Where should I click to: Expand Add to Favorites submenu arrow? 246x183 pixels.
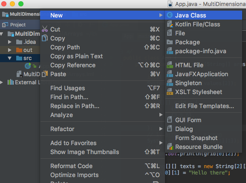(x=161, y=143)
